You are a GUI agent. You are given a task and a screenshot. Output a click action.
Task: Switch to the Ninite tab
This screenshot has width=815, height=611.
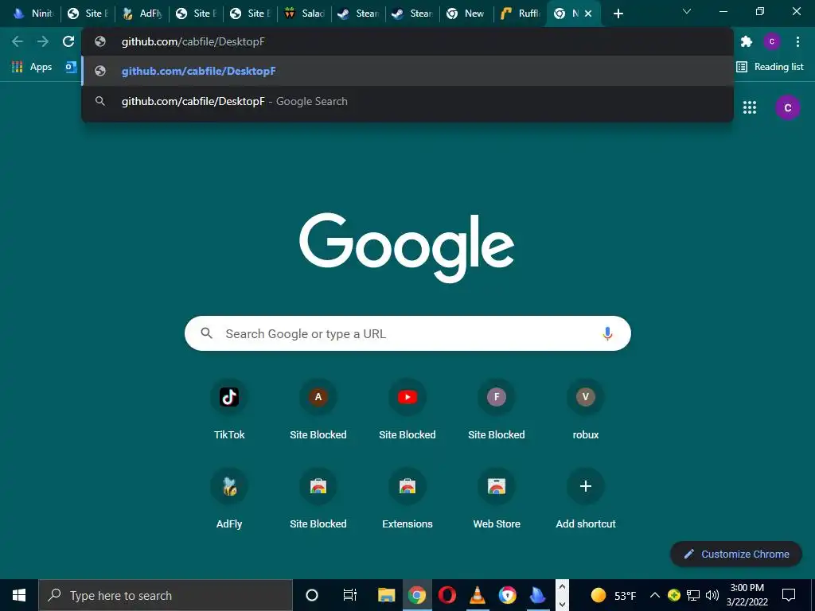coord(33,14)
